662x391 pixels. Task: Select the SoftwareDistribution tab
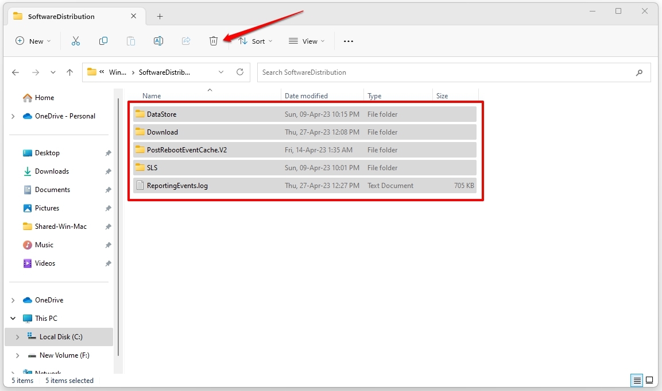[76, 17]
